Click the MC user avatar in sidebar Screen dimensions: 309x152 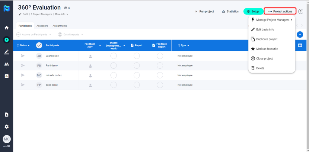click(x=6, y=139)
